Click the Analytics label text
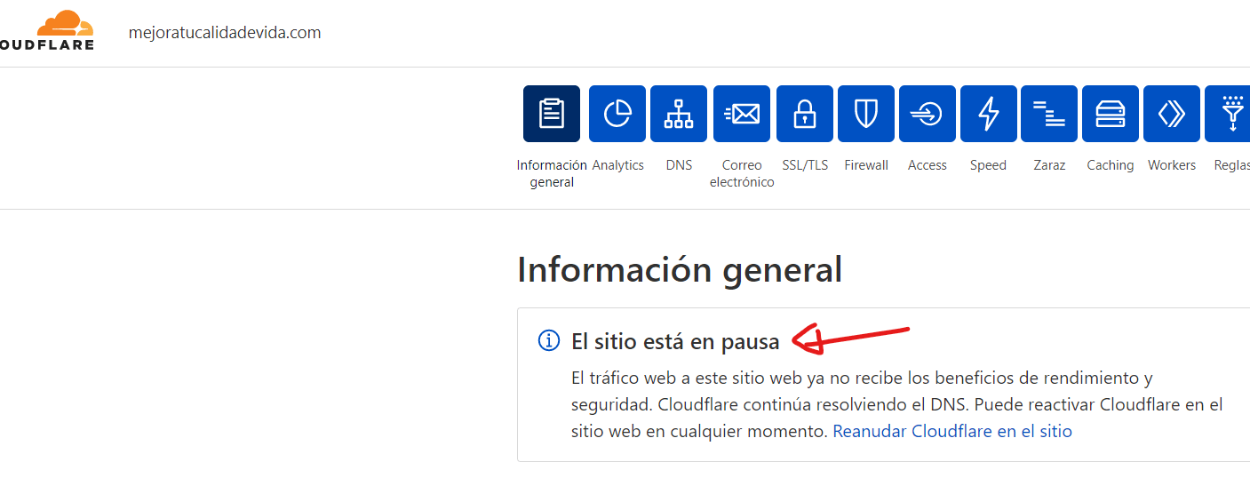The image size is (1250, 486). 617,165
